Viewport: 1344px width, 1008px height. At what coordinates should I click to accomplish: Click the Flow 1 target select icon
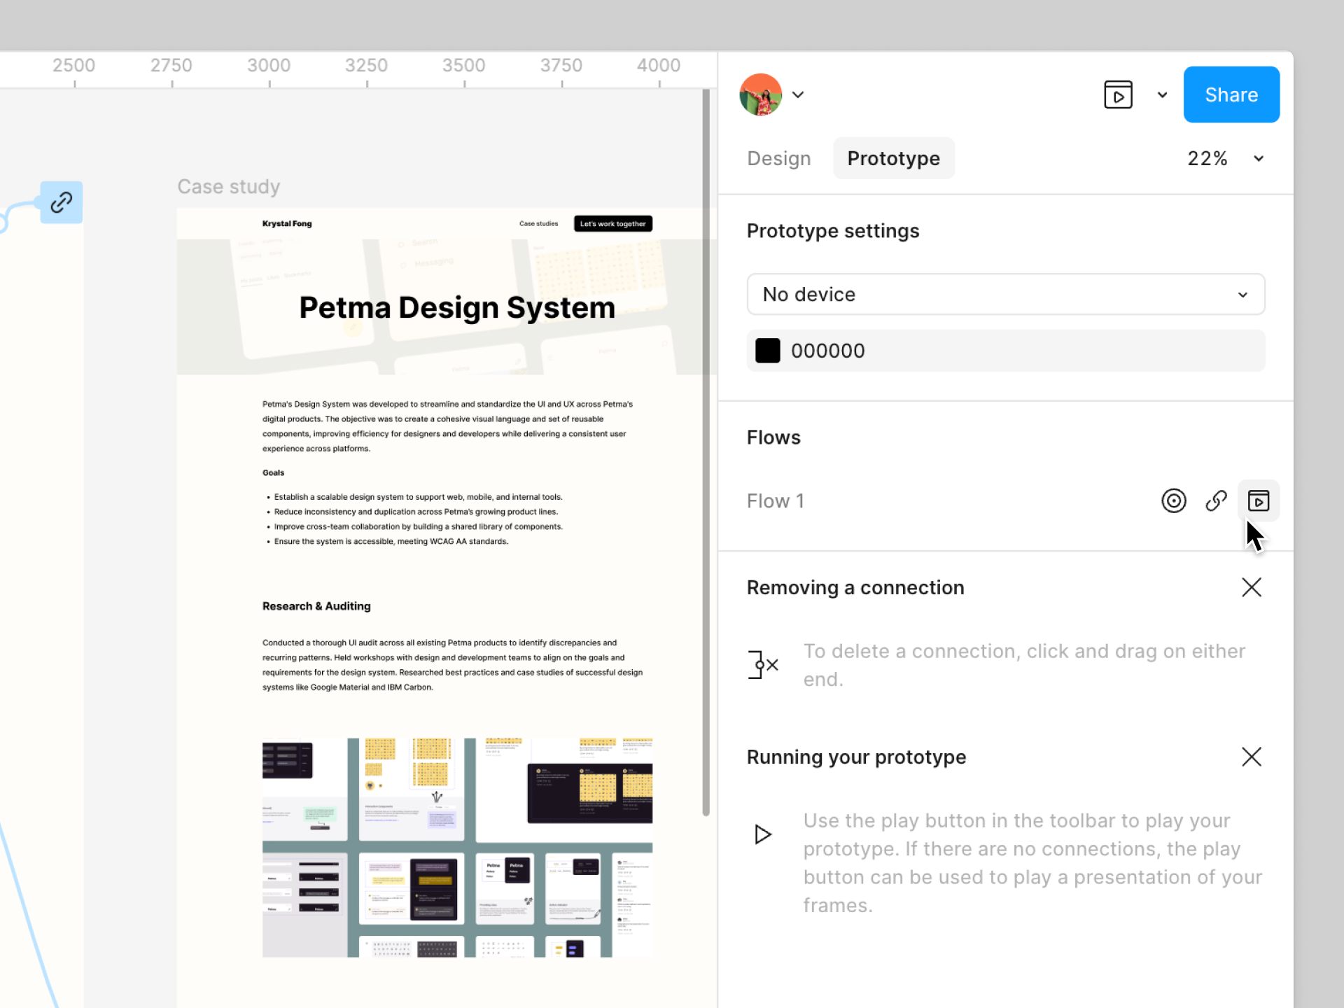tap(1174, 500)
